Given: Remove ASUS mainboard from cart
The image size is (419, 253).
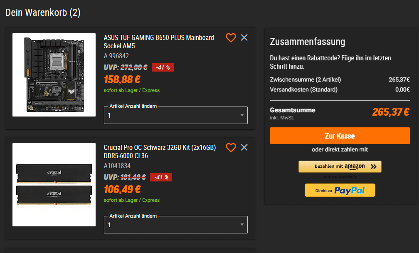Looking at the screenshot, I should pyautogui.click(x=244, y=37).
